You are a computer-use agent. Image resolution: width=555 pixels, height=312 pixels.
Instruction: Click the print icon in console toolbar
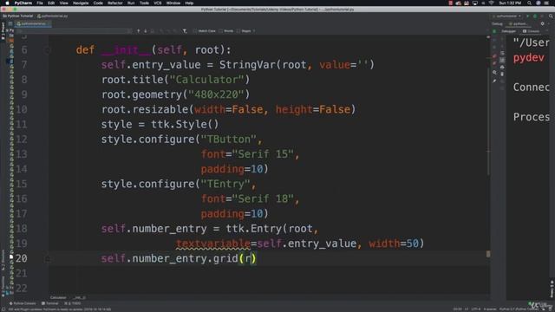coord(502,68)
